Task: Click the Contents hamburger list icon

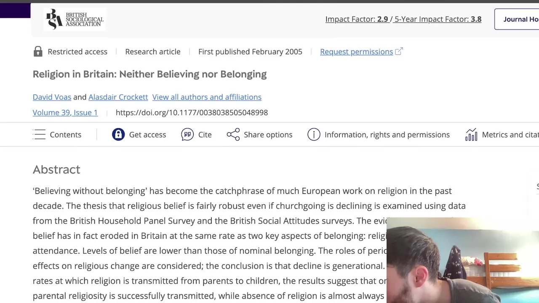Action: (39, 135)
